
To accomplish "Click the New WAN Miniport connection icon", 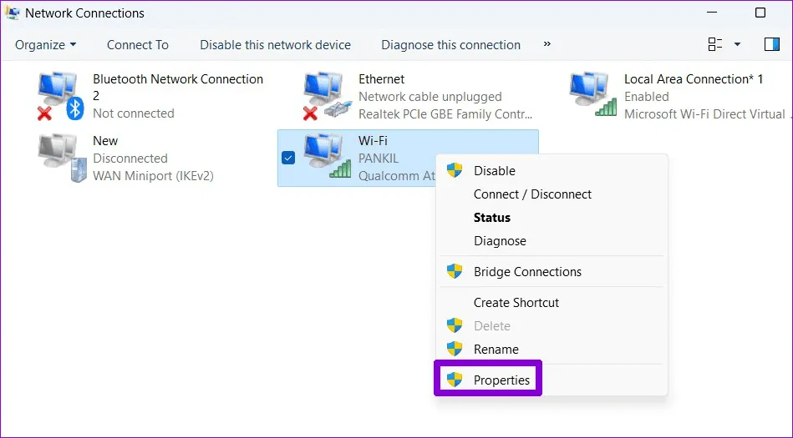I will (x=63, y=158).
